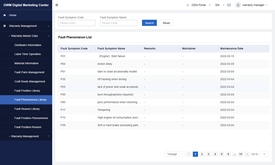
Task: Open Material Information menu item
Action: [26, 63]
